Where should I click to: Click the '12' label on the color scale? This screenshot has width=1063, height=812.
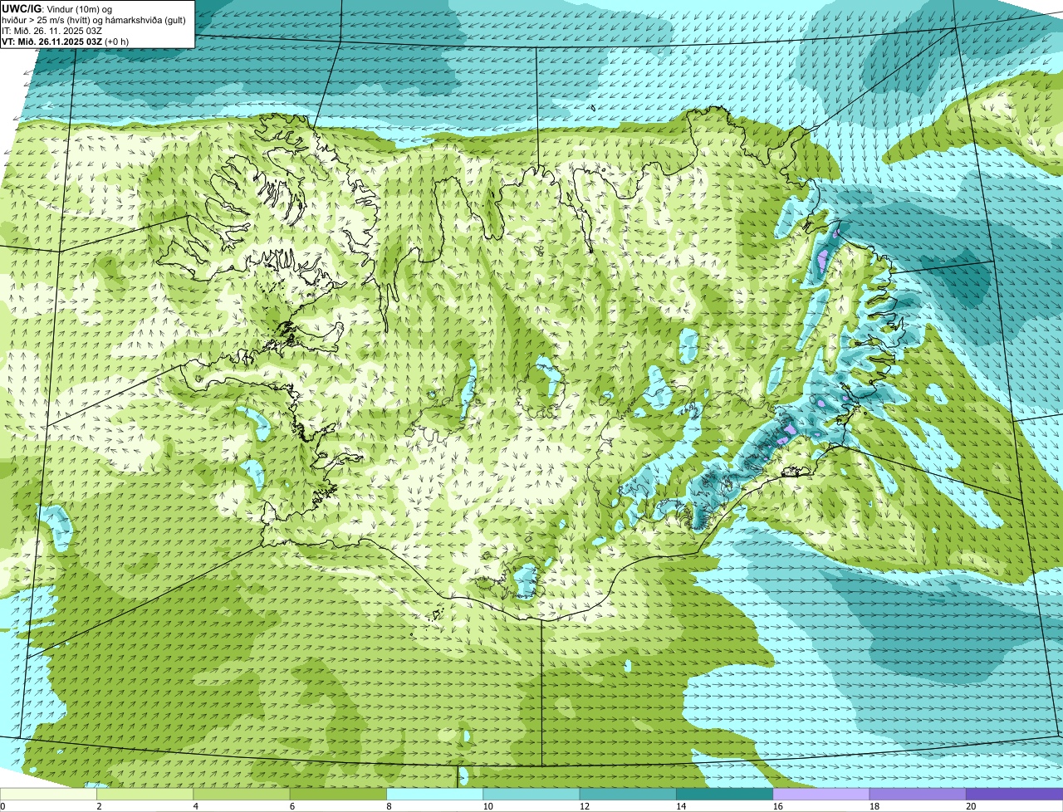(585, 806)
